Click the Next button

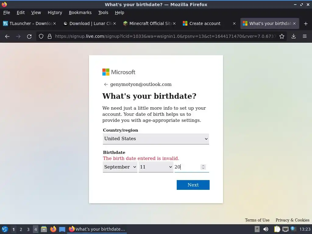(193, 185)
